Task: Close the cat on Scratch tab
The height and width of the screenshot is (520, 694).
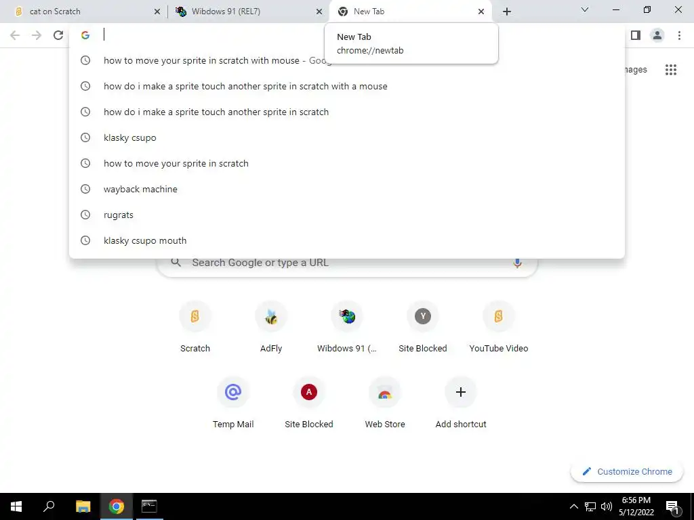Action: click(x=157, y=12)
